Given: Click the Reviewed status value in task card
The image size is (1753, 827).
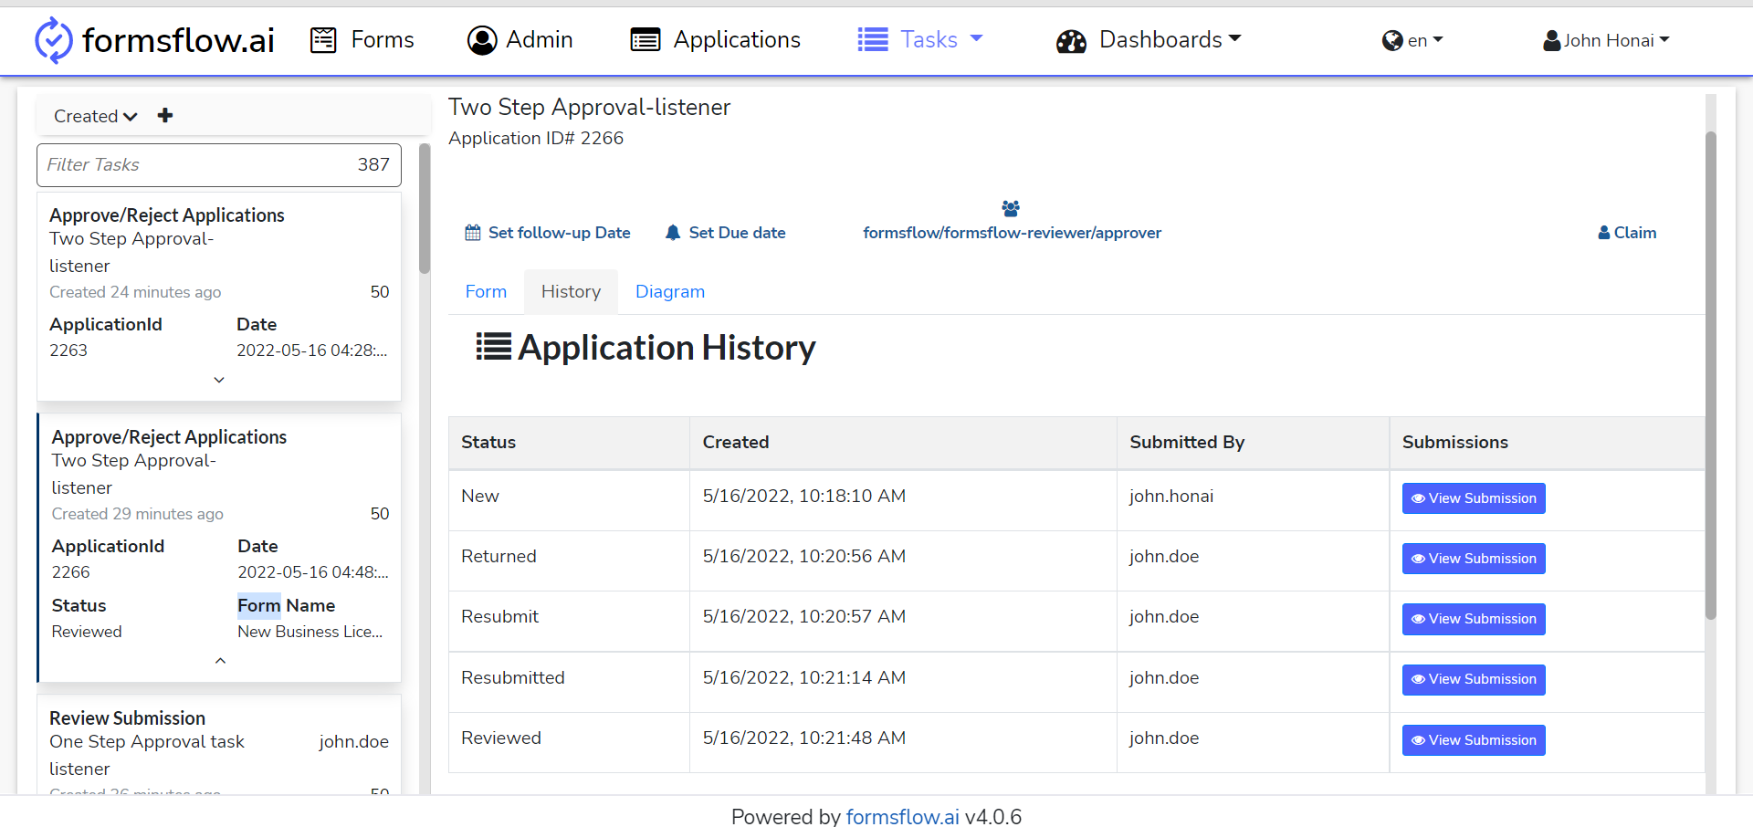Looking at the screenshot, I should click(x=87, y=632).
